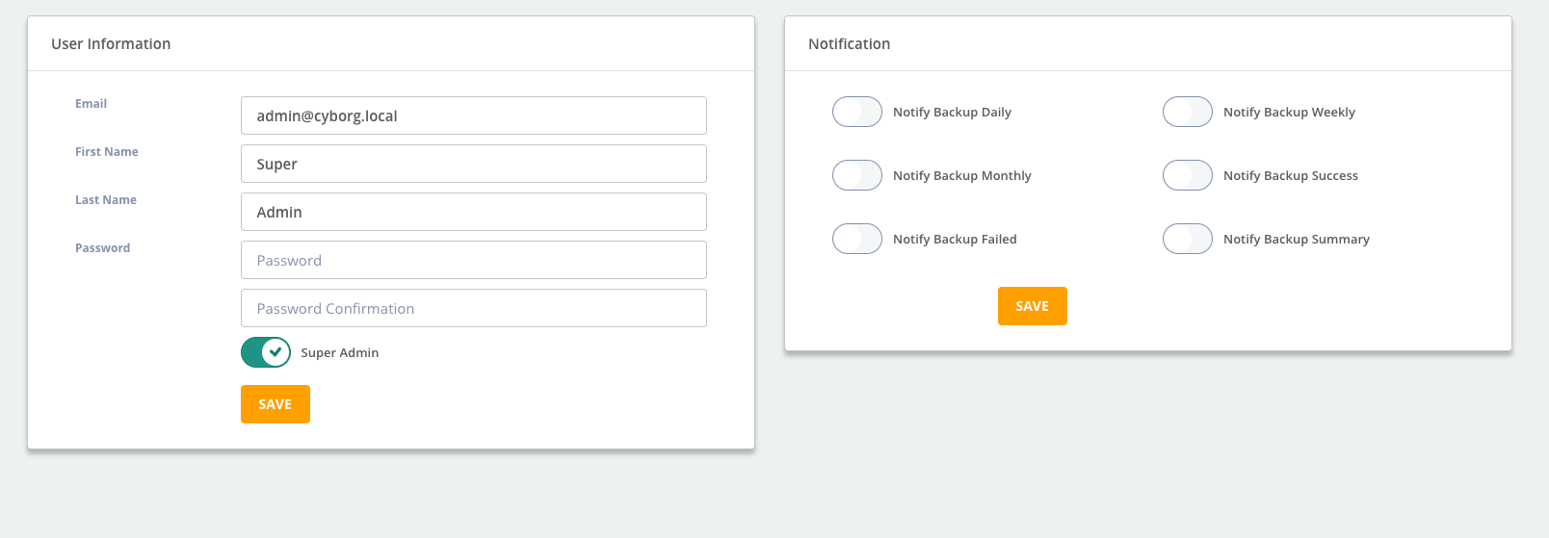Screen dimensions: 1549x538
Task: Toggle the Super Admin switch off
Action: point(266,352)
